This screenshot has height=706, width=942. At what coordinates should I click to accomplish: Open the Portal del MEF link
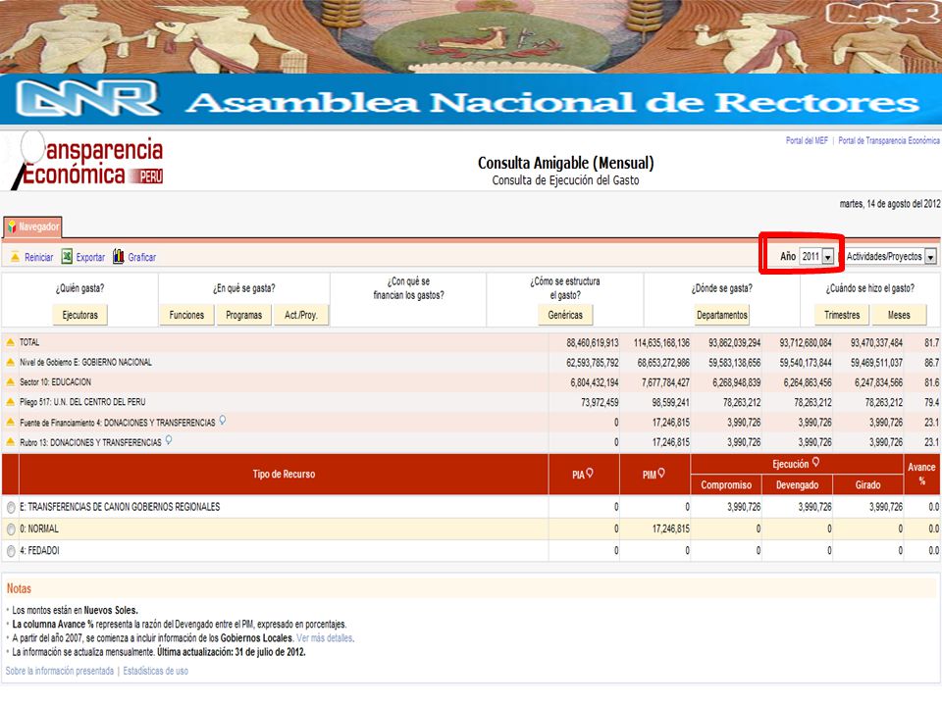807,140
